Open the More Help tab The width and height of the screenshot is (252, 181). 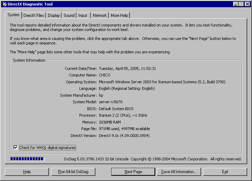click(x=119, y=15)
